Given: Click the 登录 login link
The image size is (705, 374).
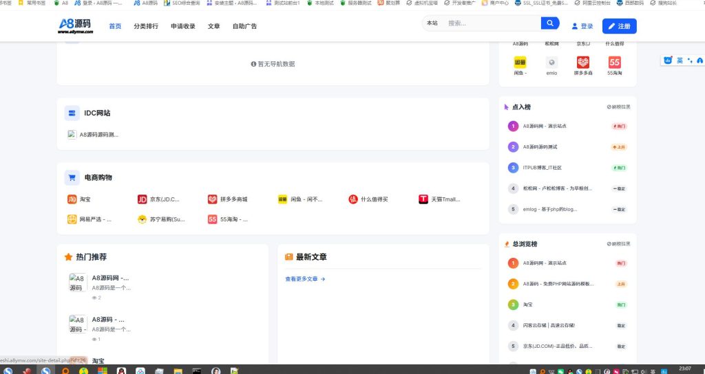Looking at the screenshot, I should [582, 26].
